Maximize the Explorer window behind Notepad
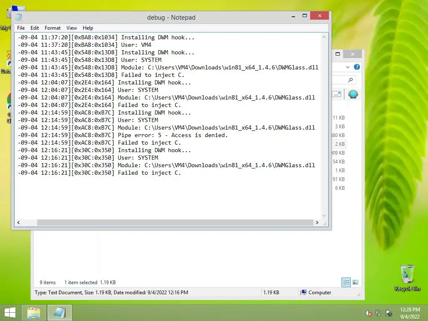This screenshot has height=321, width=428. [338, 54]
